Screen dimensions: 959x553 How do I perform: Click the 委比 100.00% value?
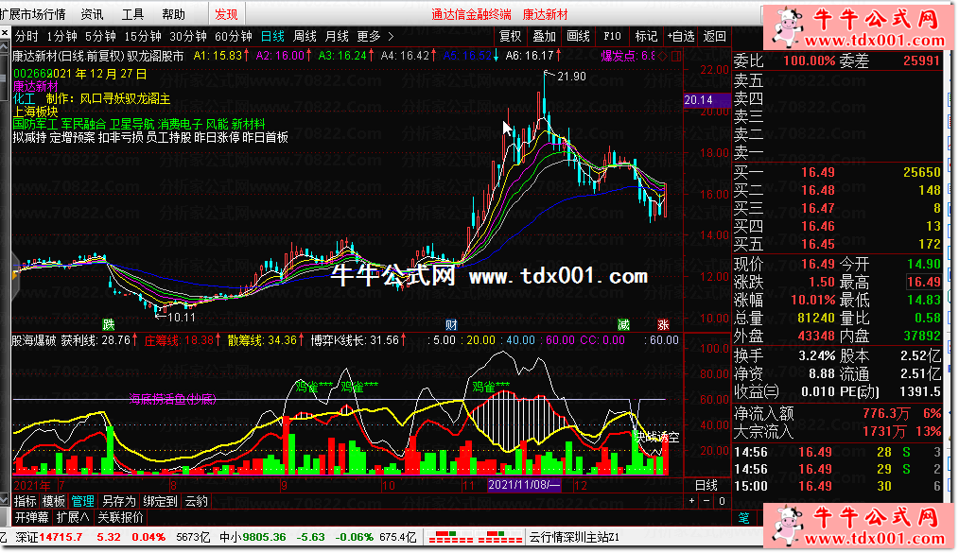(x=809, y=61)
